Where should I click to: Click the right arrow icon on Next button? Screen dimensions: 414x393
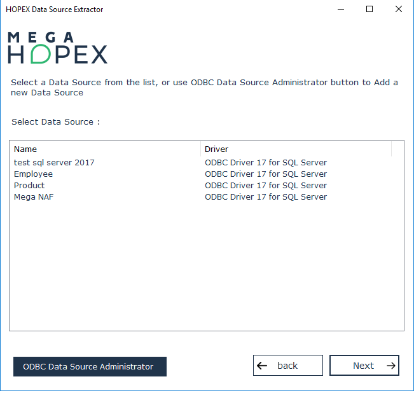pos(390,366)
